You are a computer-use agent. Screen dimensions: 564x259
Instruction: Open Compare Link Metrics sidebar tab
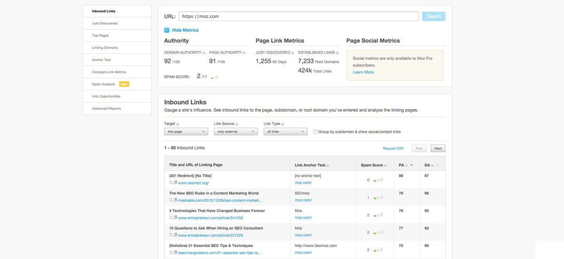coord(117,72)
